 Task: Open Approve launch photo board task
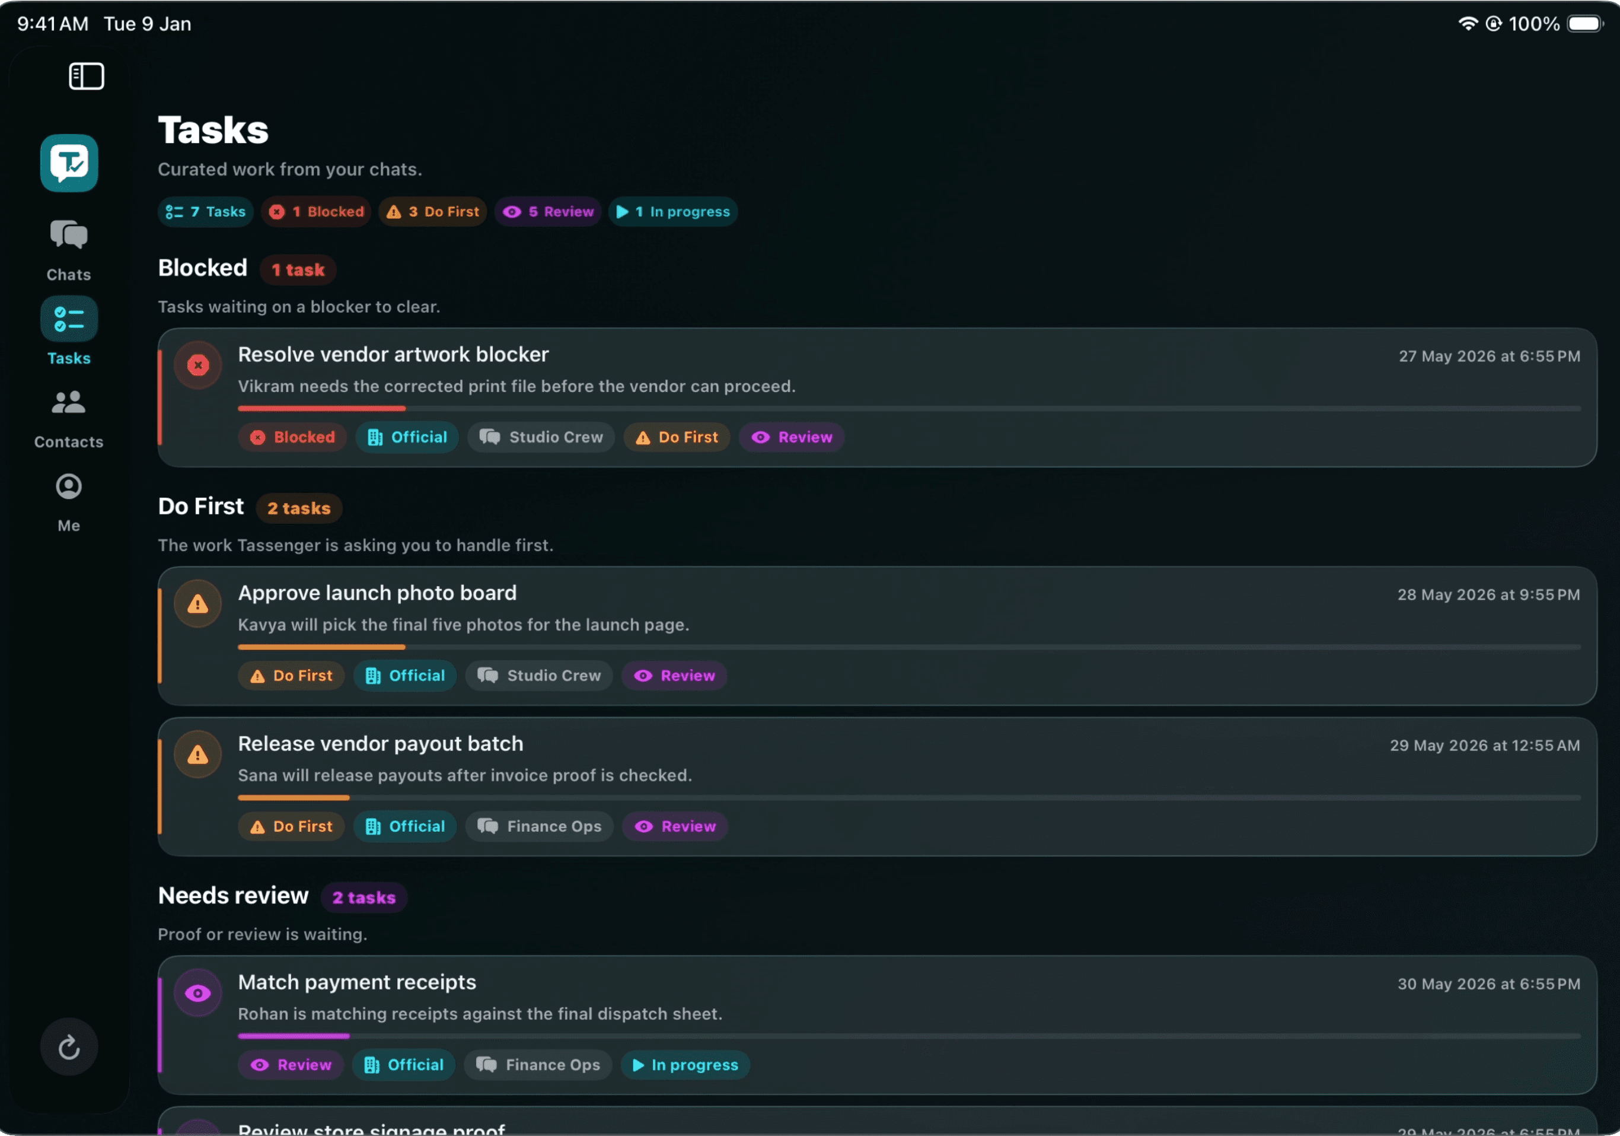[877, 636]
